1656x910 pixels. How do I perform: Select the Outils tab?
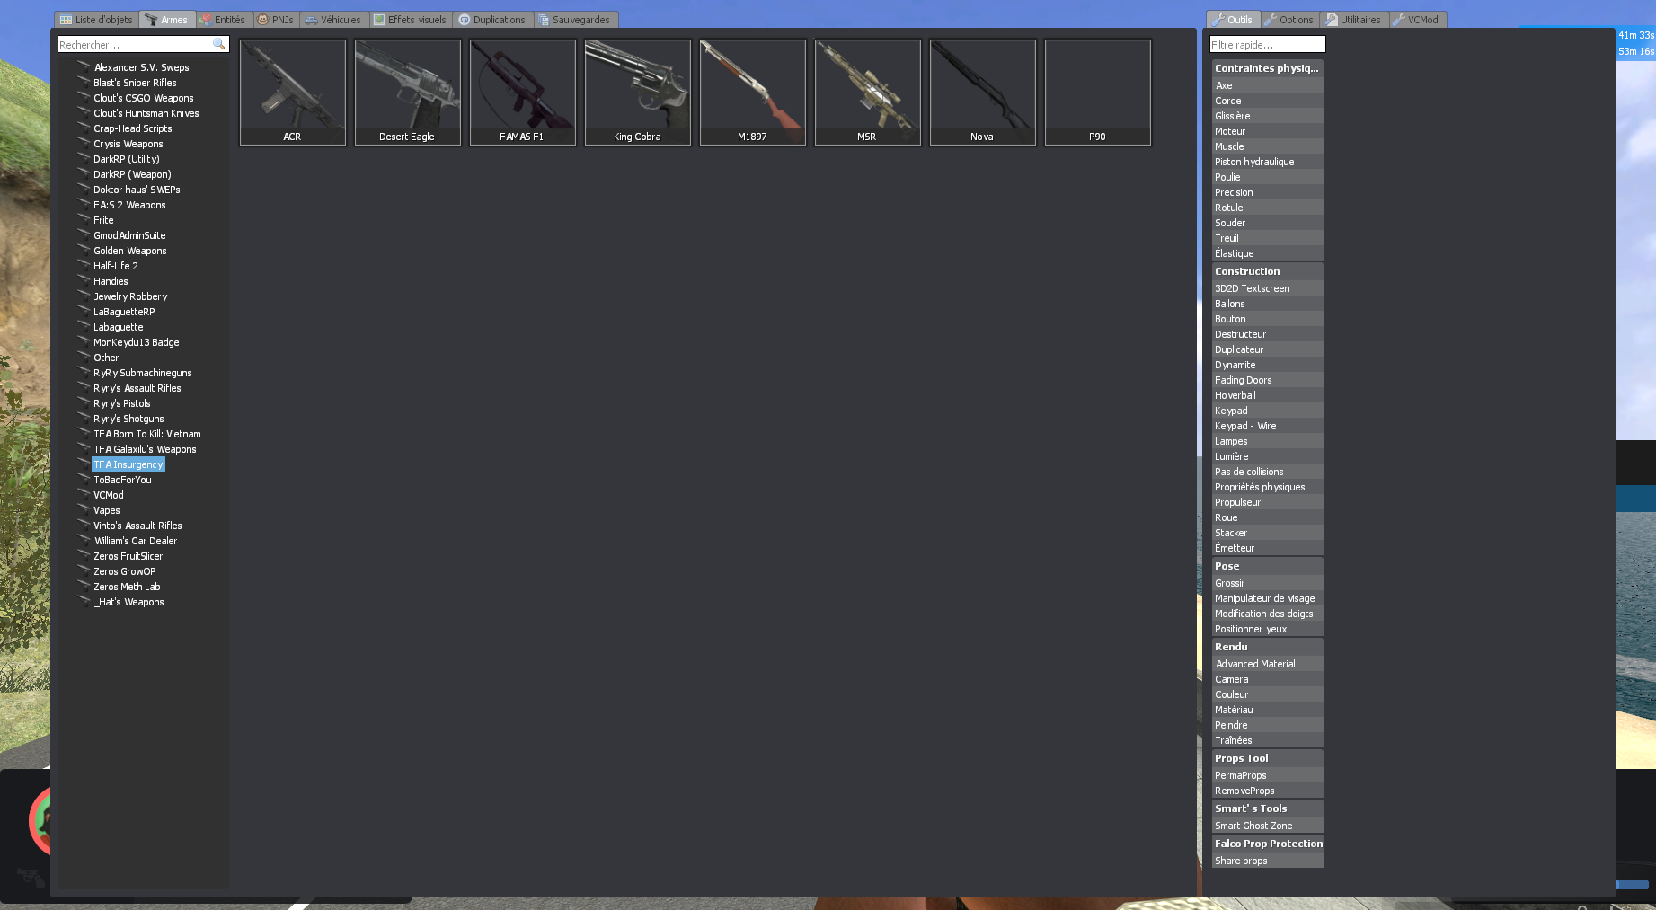tap(1233, 20)
